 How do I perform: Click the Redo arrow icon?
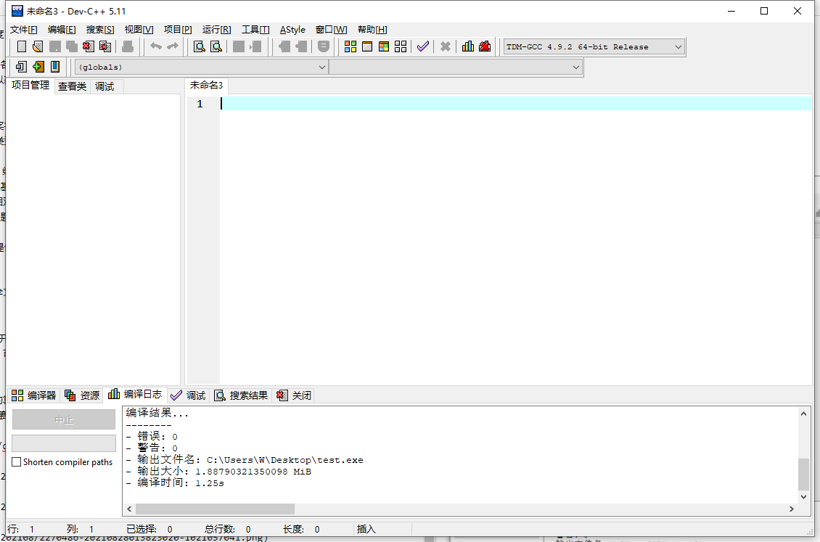pos(173,46)
